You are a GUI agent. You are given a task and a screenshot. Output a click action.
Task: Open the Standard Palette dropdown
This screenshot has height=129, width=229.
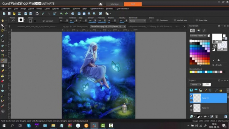pos(198,36)
